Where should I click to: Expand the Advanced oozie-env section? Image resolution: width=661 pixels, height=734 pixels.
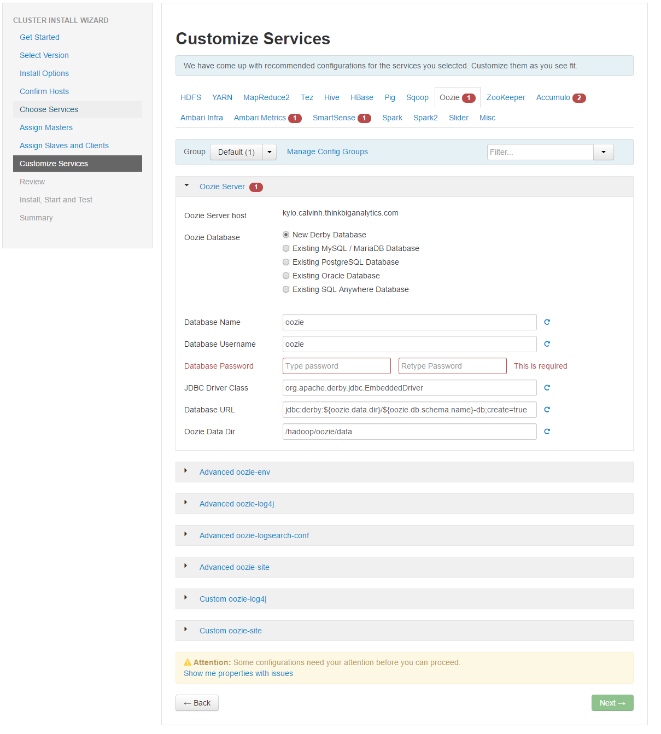coord(235,472)
